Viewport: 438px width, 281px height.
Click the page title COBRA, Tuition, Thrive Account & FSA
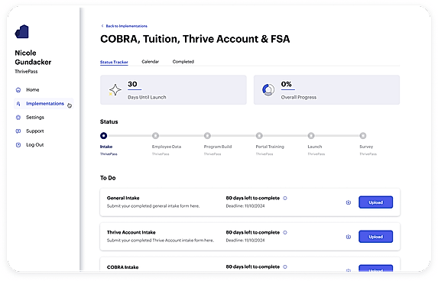(195, 39)
